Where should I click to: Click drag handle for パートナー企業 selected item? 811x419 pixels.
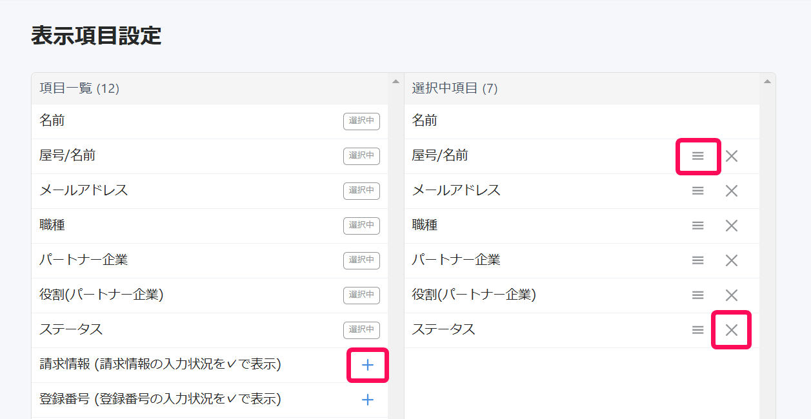(698, 260)
